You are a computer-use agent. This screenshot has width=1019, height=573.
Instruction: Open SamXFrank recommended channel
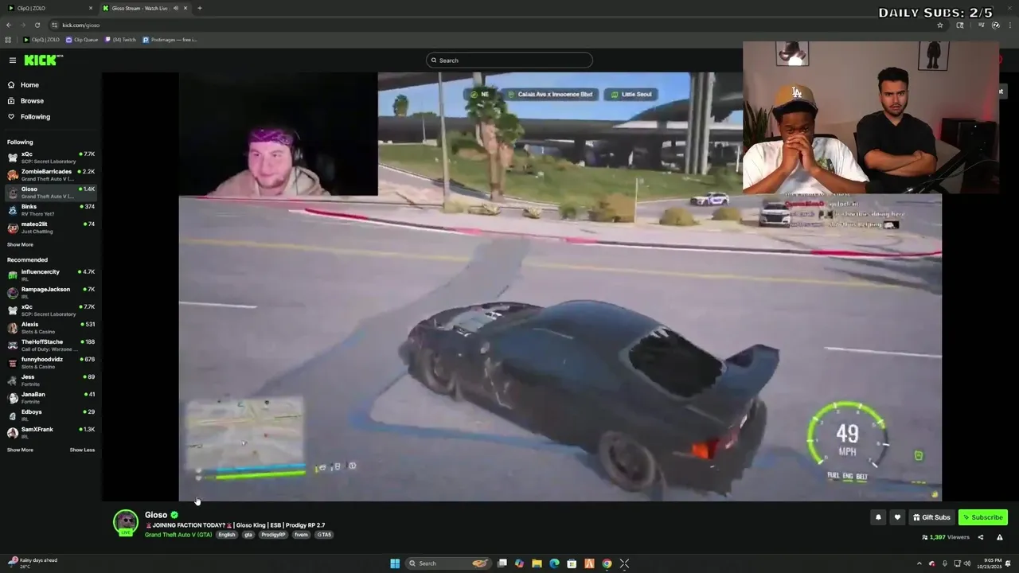pos(51,433)
